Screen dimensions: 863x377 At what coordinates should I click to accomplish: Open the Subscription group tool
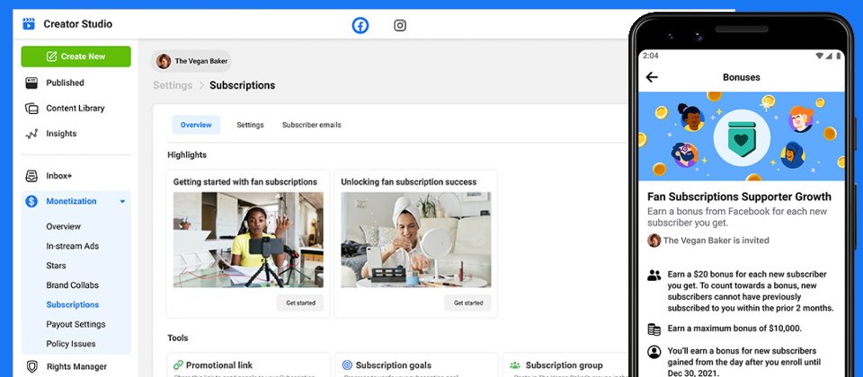(565, 365)
